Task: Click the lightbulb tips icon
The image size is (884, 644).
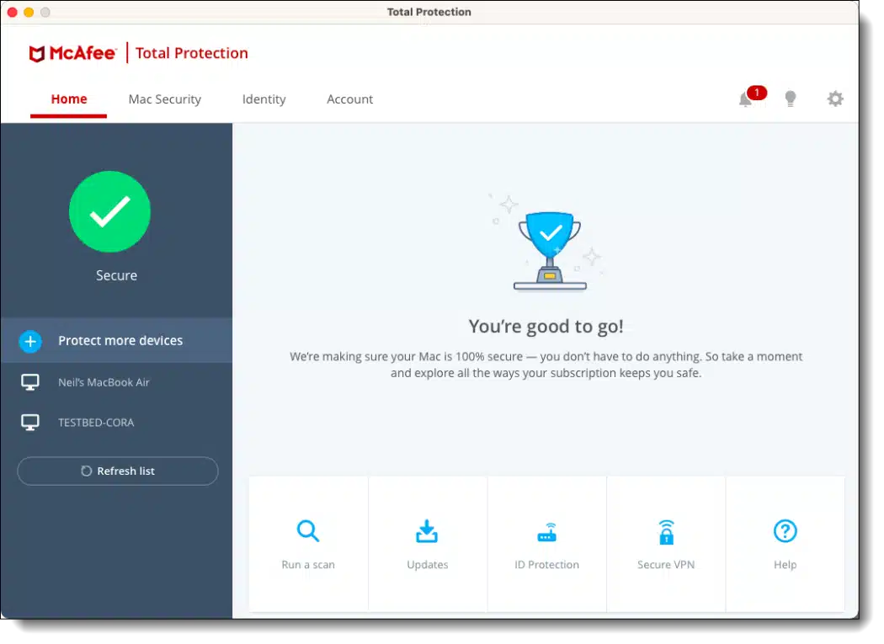Action: 791,98
